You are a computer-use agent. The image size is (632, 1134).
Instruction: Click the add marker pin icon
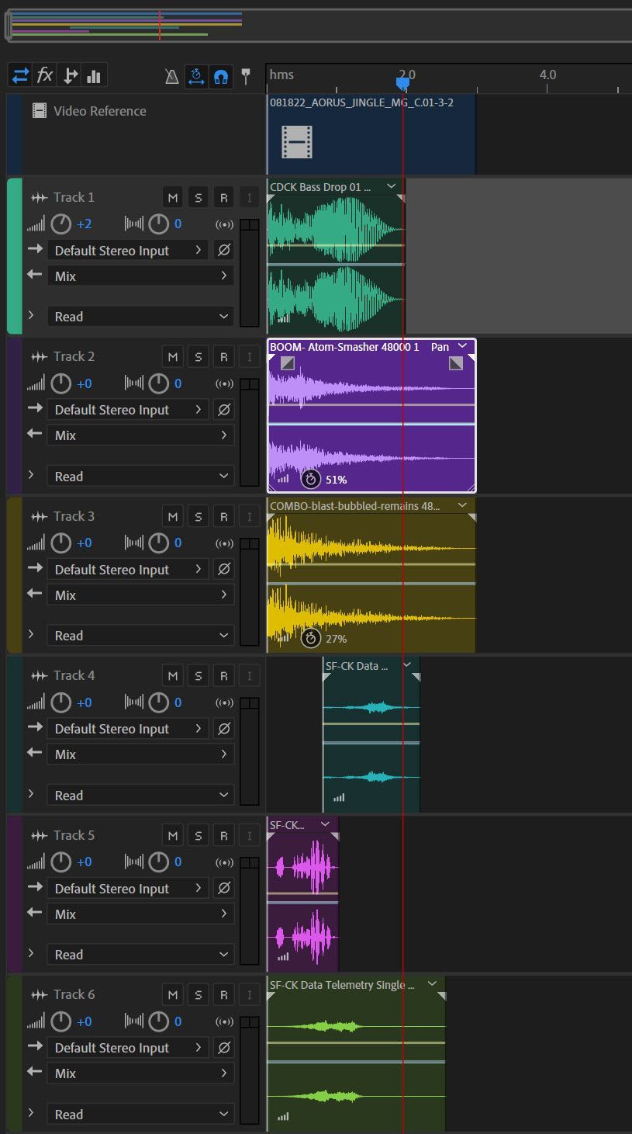(x=246, y=76)
